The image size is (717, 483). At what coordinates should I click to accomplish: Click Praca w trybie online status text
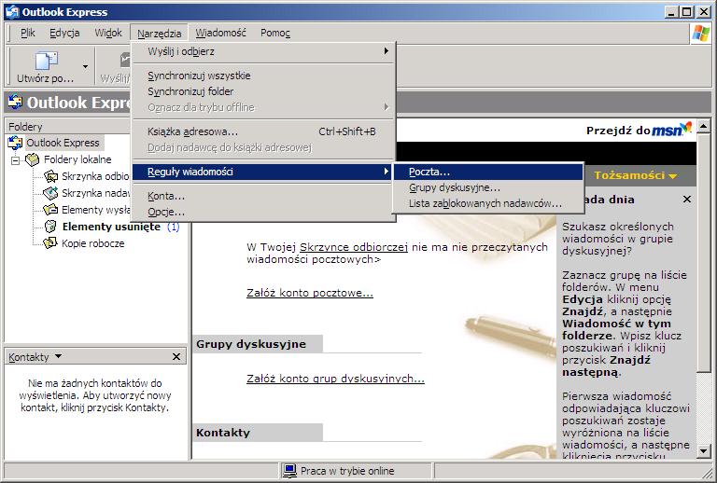pyautogui.click(x=347, y=471)
